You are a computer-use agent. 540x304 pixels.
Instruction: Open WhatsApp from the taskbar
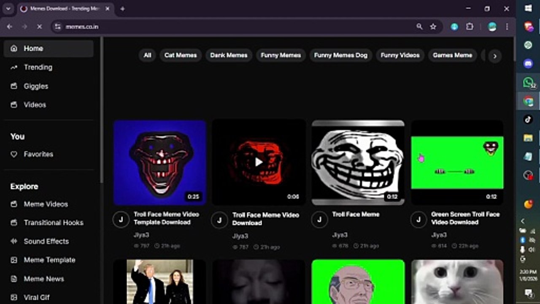point(528,83)
